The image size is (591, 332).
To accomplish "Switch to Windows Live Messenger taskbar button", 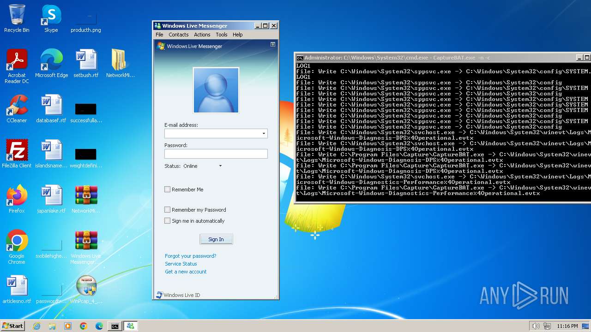I will click(130, 326).
